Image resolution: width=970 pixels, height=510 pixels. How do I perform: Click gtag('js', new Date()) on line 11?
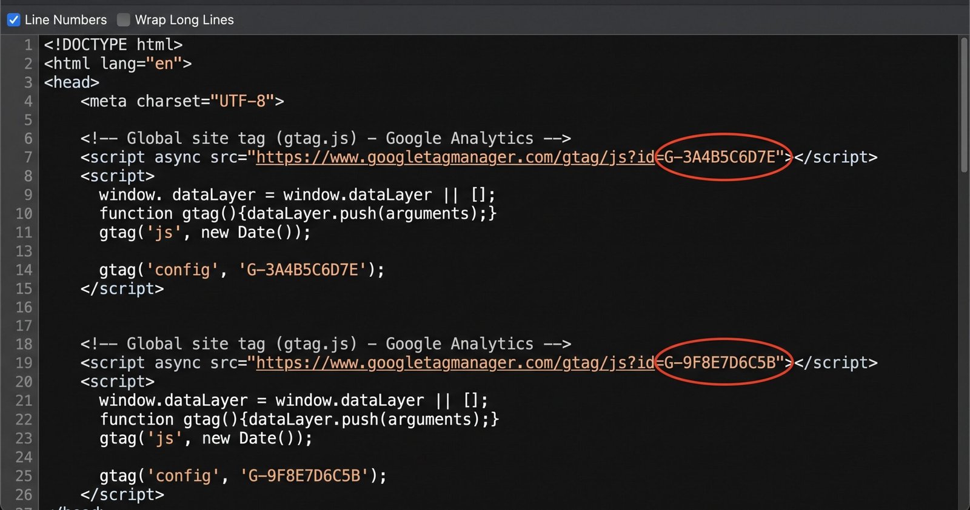tap(205, 233)
